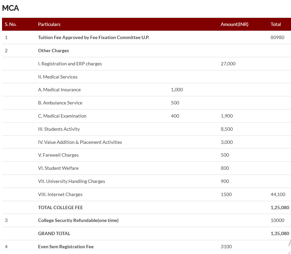This screenshot has width=291, height=254.
Task: Select the Total column header
Action: click(276, 24)
